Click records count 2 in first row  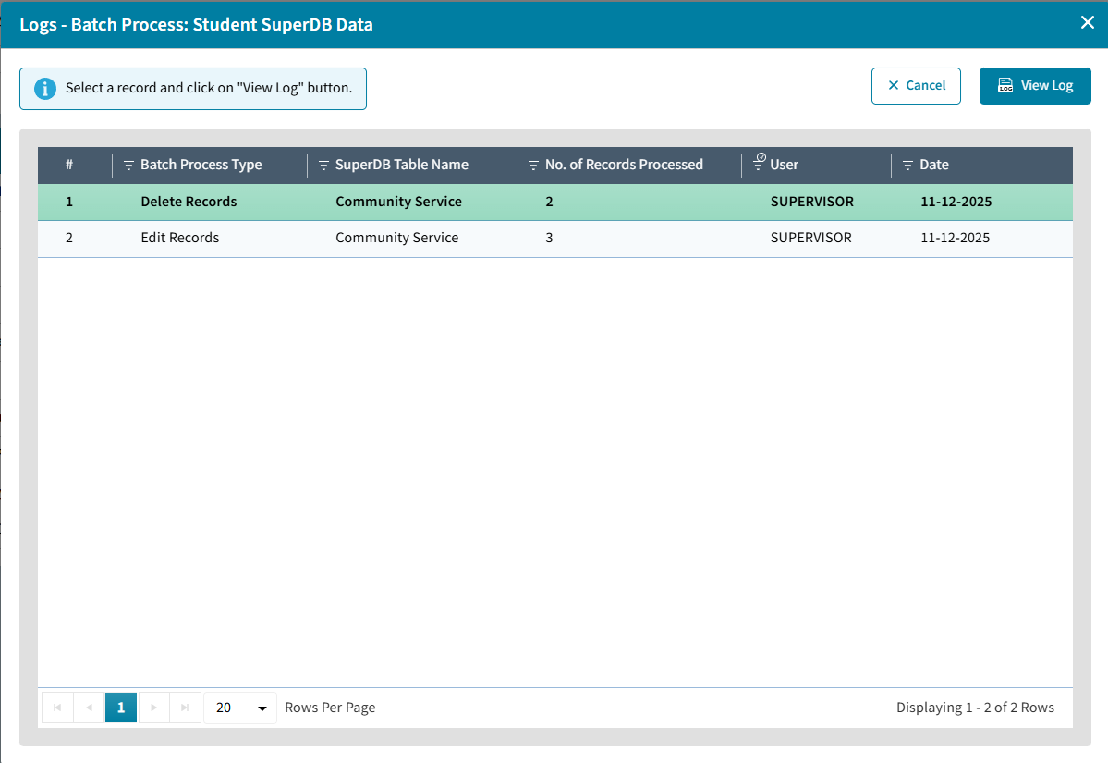549,202
